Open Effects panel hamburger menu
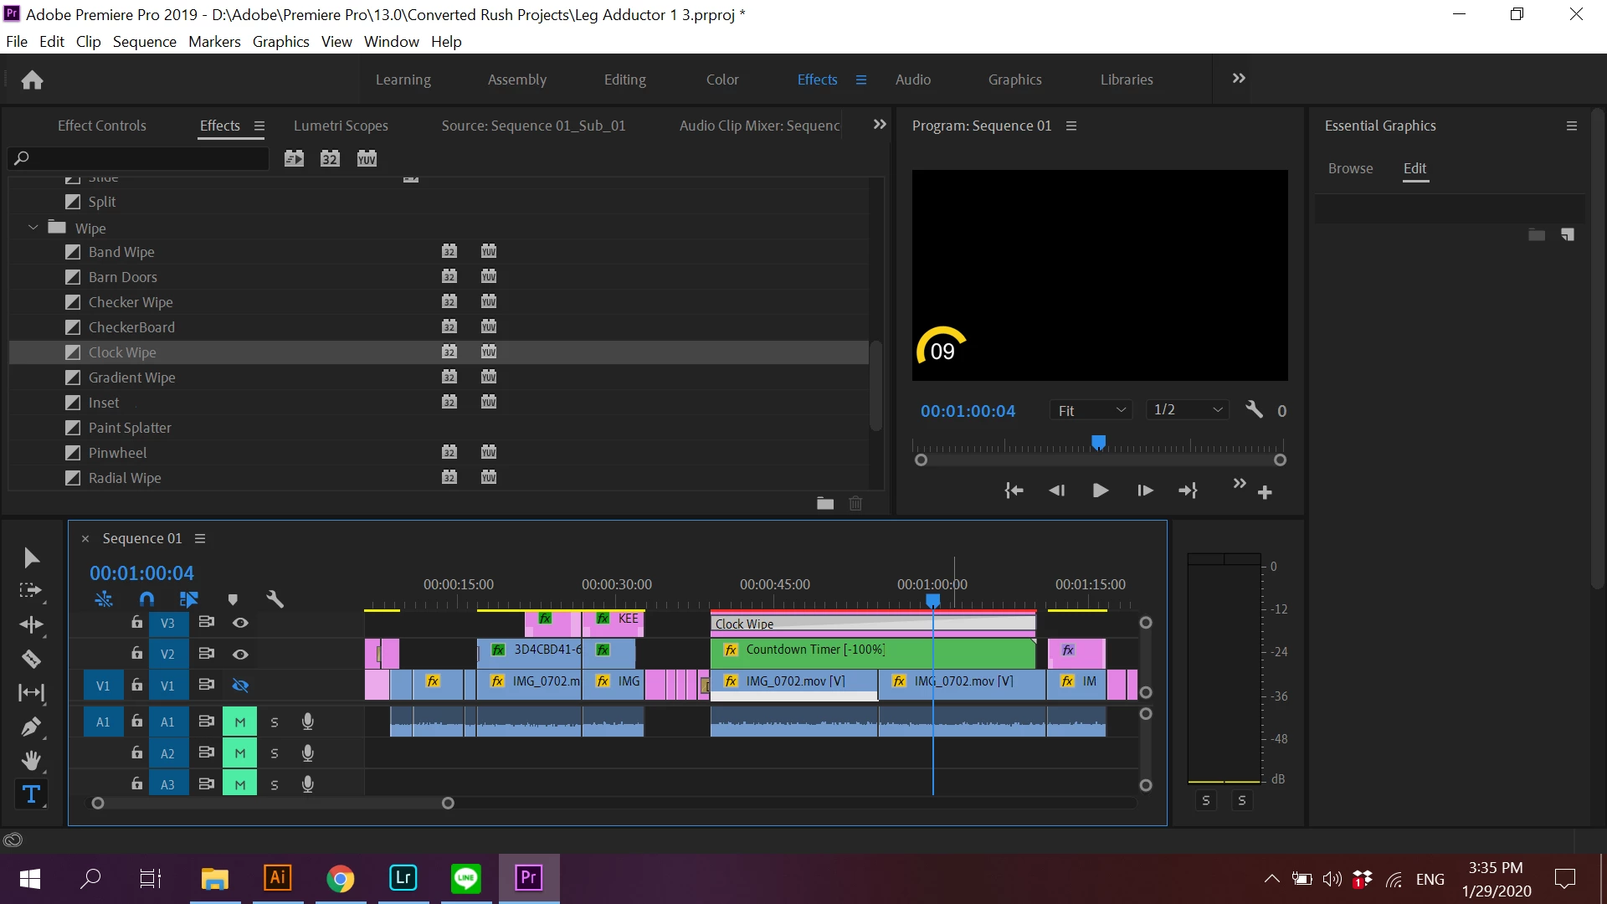The width and height of the screenshot is (1607, 904). tap(259, 126)
